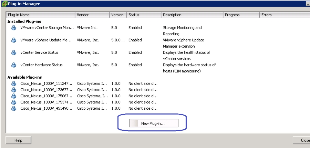
Task: Select vCenter Hardware Status row name
Action: tap(41, 65)
